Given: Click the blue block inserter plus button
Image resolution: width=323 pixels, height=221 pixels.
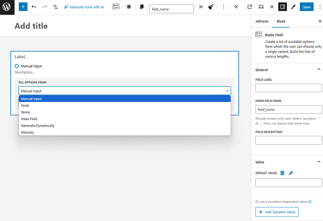Looking at the screenshot, I should click(23, 7).
